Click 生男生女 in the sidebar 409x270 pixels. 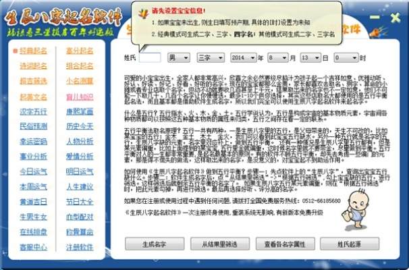point(33,217)
